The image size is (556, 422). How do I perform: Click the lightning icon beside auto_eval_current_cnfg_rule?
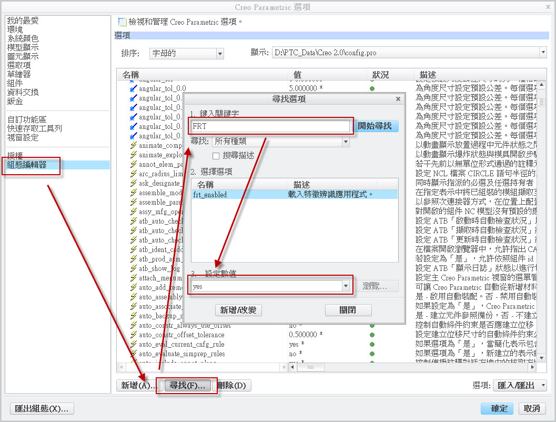pos(133,344)
